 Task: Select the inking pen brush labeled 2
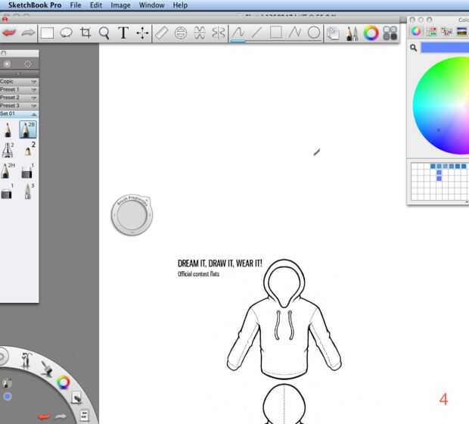[8, 150]
